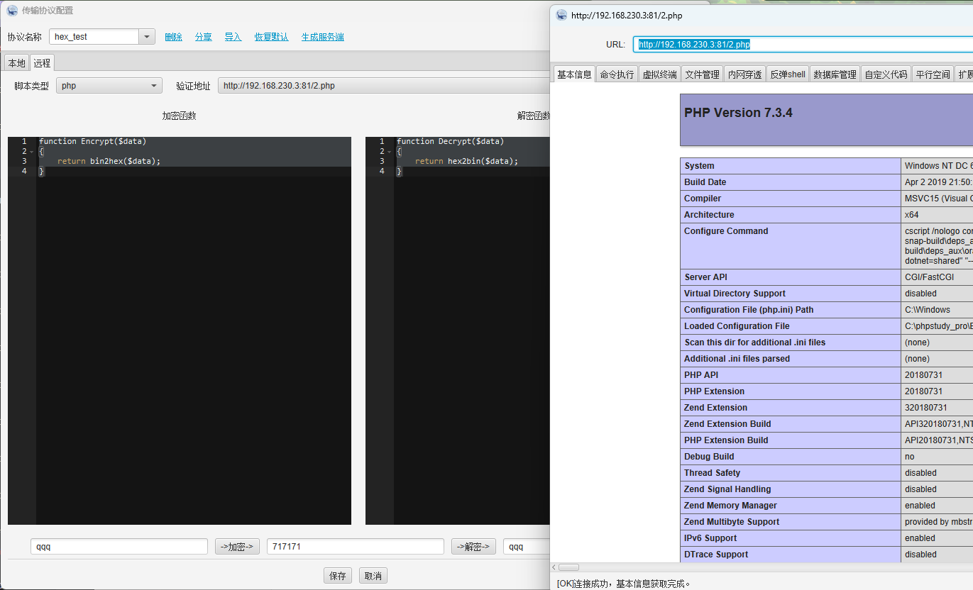This screenshot has height=590, width=973.
Task: 点击 恢复默认 链接
Action: click(x=271, y=36)
